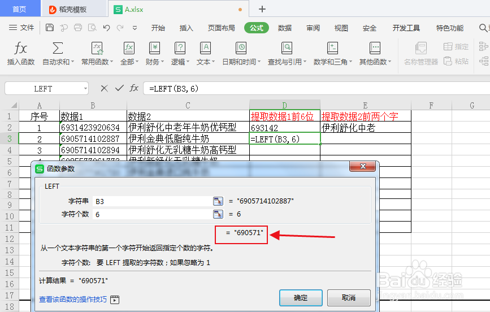The image size is (490, 312).
Task: Open the Other Functions icon
Action: click(x=375, y=49)
